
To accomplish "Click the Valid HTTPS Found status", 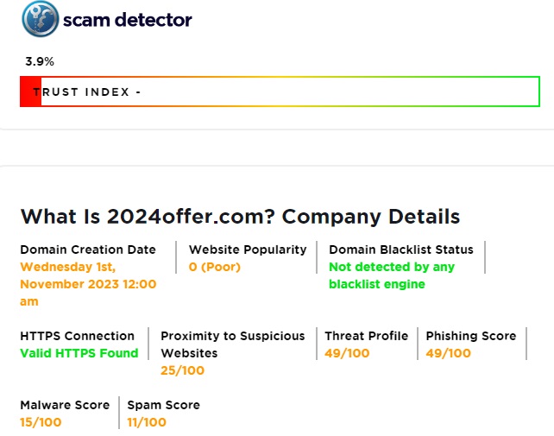I will point(79,353).
